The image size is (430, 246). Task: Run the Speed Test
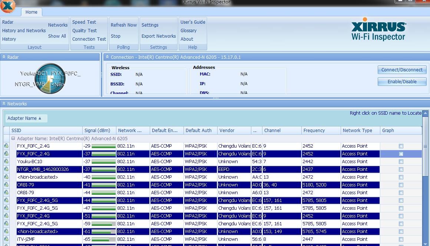tap(84, 22)
